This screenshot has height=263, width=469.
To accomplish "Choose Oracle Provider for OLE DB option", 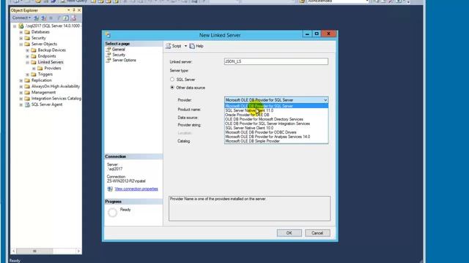I will pos(276,115).
